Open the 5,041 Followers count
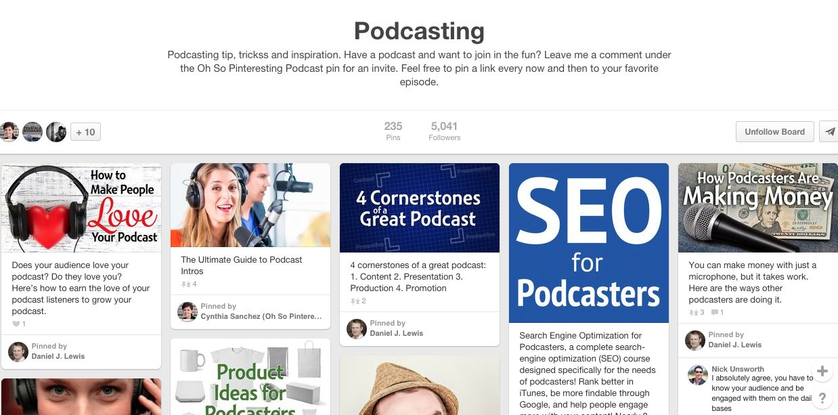The image size is (838, 415). tap(444, 131)
